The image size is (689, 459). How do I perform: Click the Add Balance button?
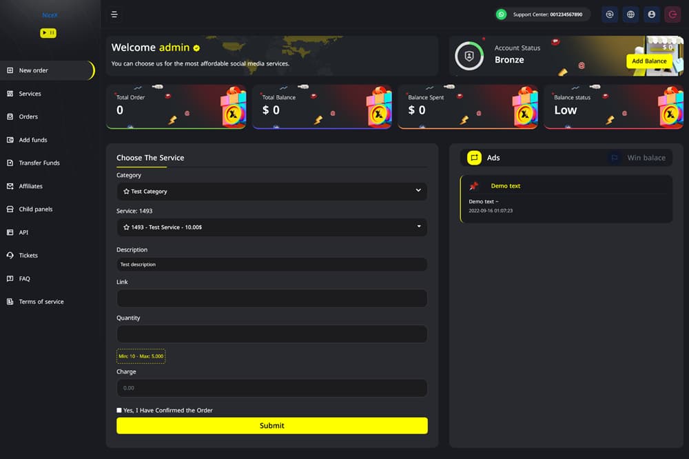[649, 61]
